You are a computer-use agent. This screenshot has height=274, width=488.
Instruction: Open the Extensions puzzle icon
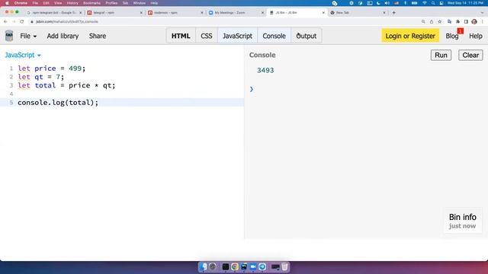[x=457, y=22]
